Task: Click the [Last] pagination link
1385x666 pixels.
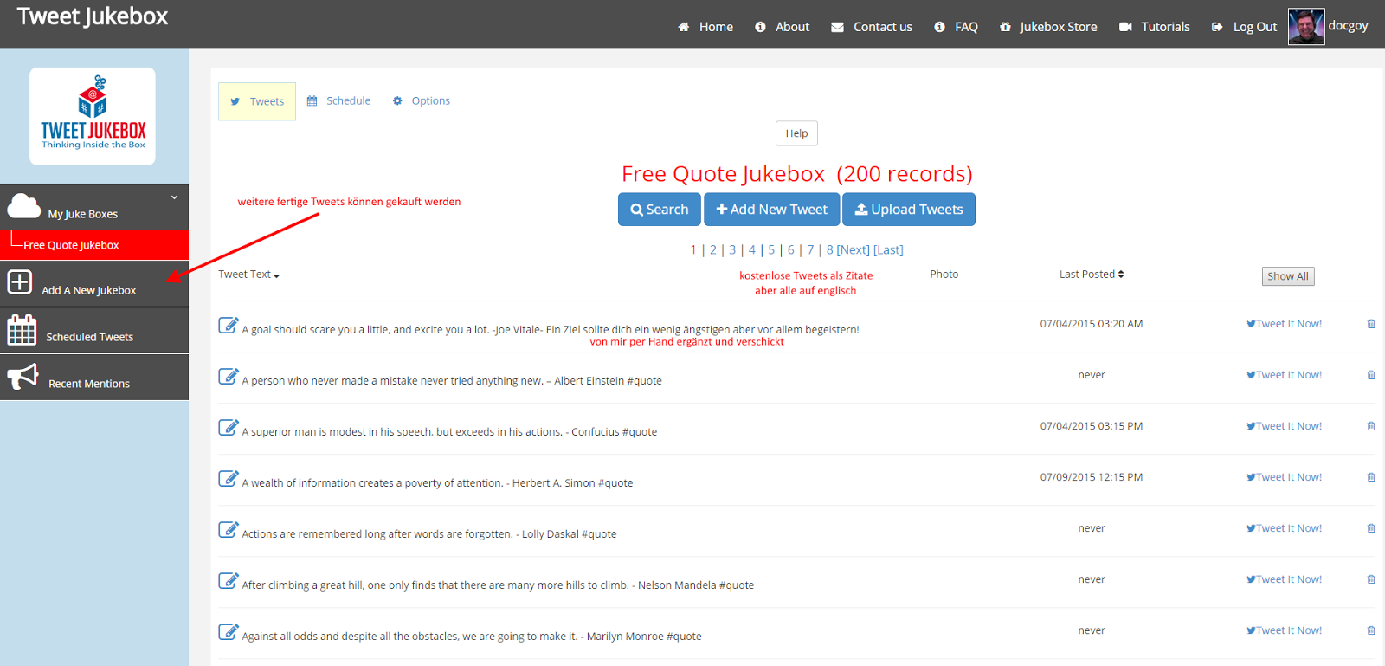Action: (888, 249)
